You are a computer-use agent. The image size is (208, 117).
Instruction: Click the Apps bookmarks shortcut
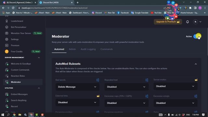6,13
